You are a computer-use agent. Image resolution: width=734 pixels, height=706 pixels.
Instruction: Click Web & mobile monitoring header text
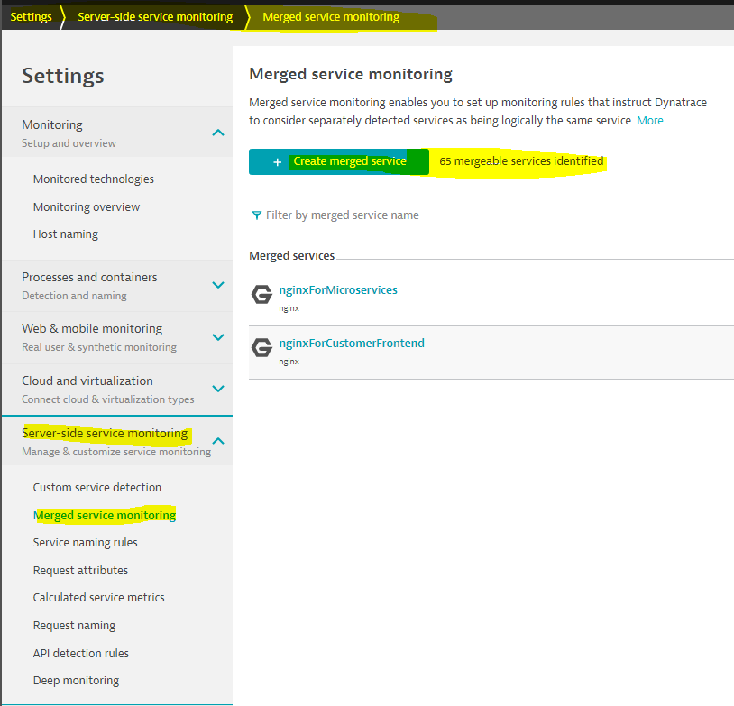click(x=92, y=328)
